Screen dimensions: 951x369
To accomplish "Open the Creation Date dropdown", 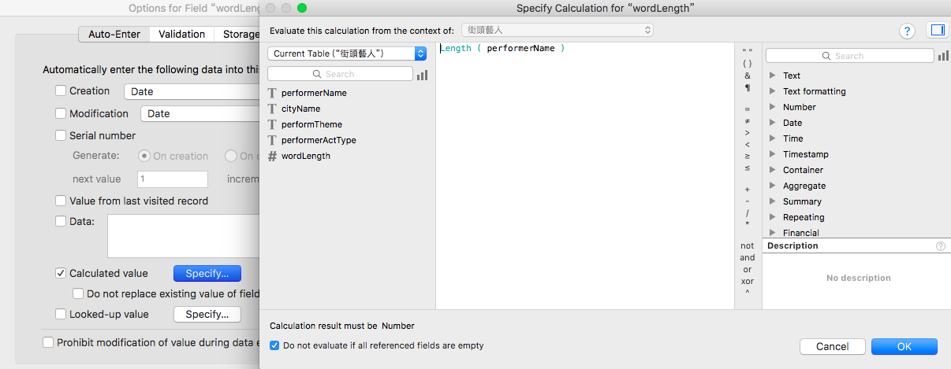I will pos(192,91).
